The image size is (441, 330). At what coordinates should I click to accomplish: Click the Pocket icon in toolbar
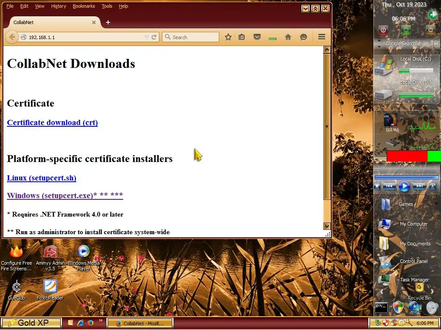point(257,37)
